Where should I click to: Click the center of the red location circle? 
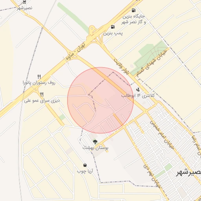point(100,100)
